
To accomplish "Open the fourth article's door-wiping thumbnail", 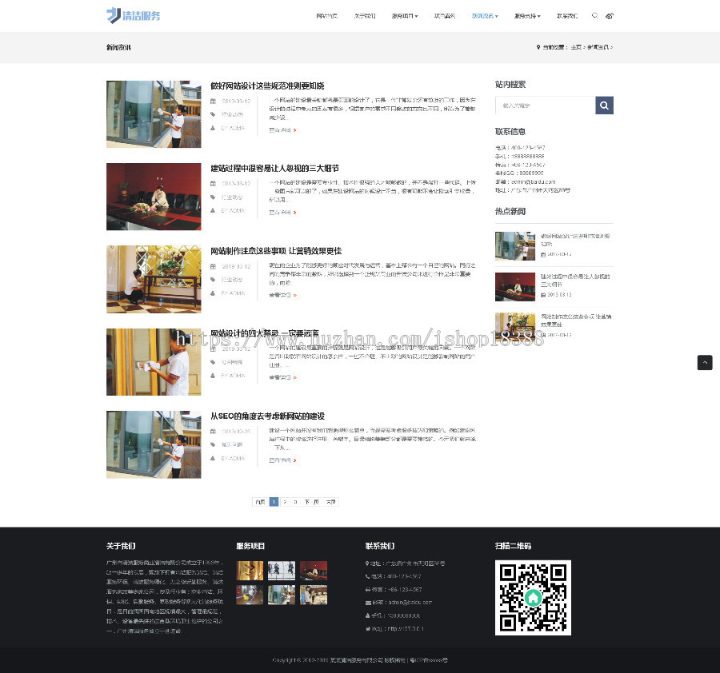I will pos(154,362).
